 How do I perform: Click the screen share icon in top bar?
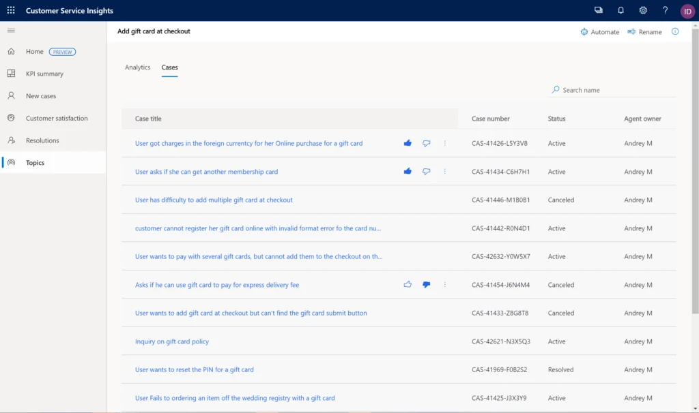coord(599,10)
